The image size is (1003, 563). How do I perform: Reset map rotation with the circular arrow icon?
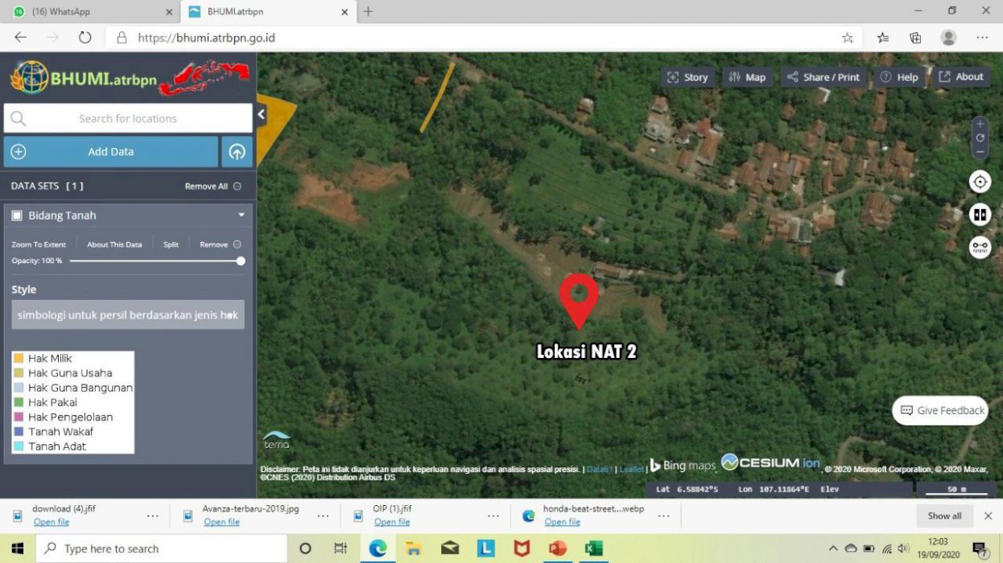[x=980, y=138]
